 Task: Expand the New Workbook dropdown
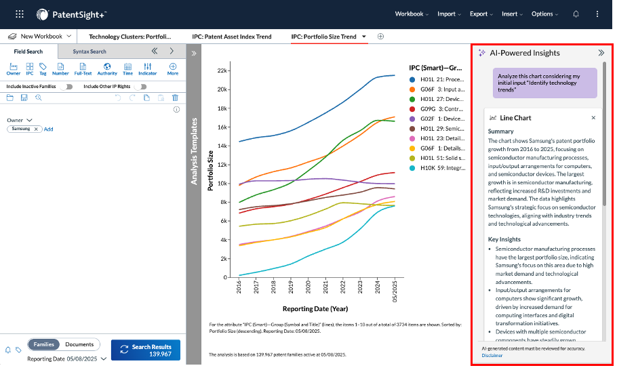pos(69,36)
